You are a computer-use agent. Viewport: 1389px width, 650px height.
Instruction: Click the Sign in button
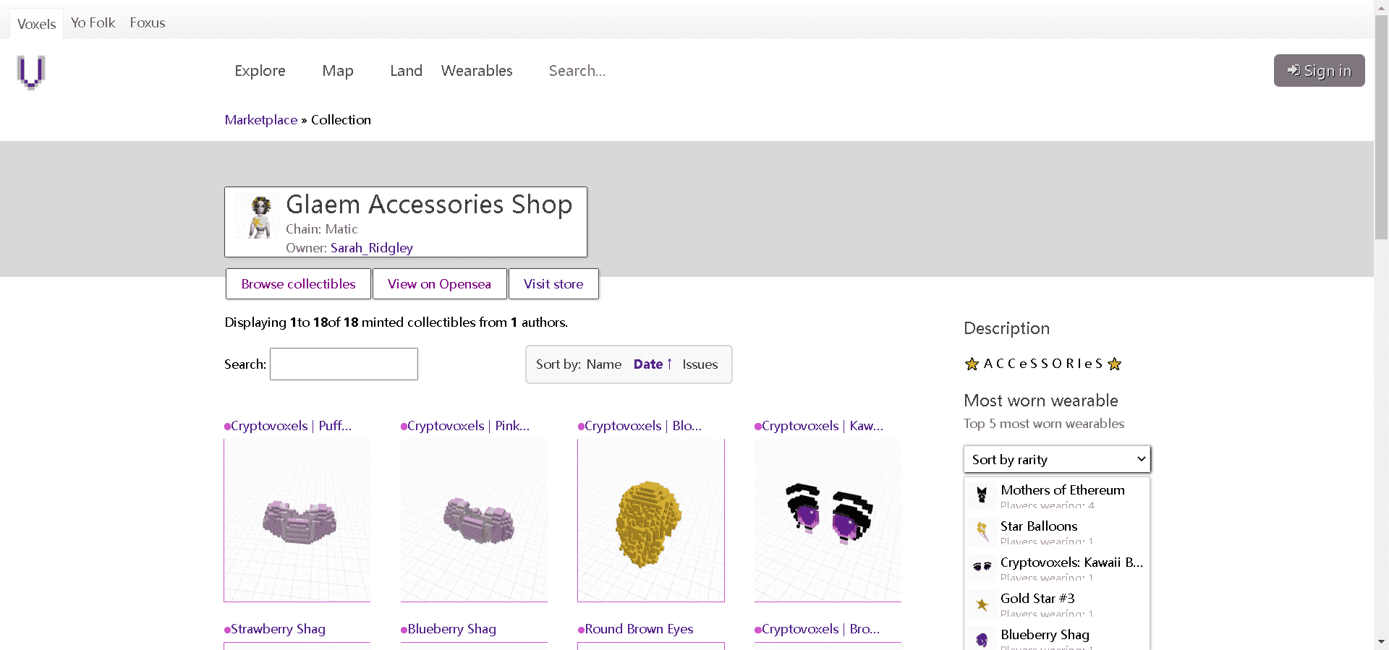1319,70
